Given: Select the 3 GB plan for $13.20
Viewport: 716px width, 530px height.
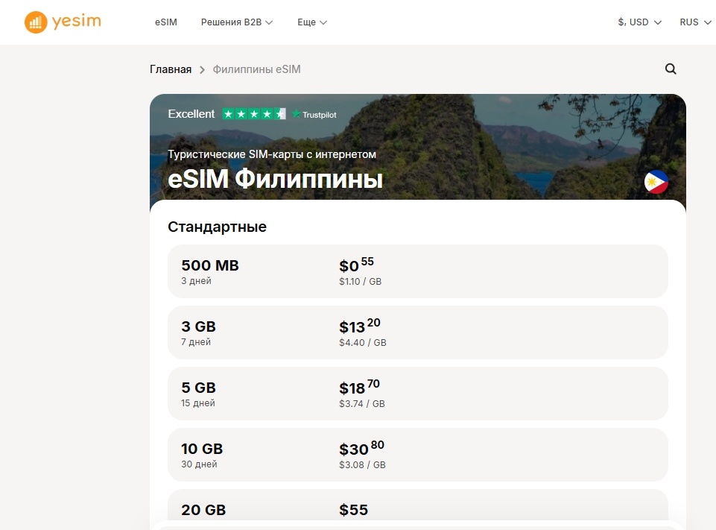Looking at the screenshot, I should [417, 332].
